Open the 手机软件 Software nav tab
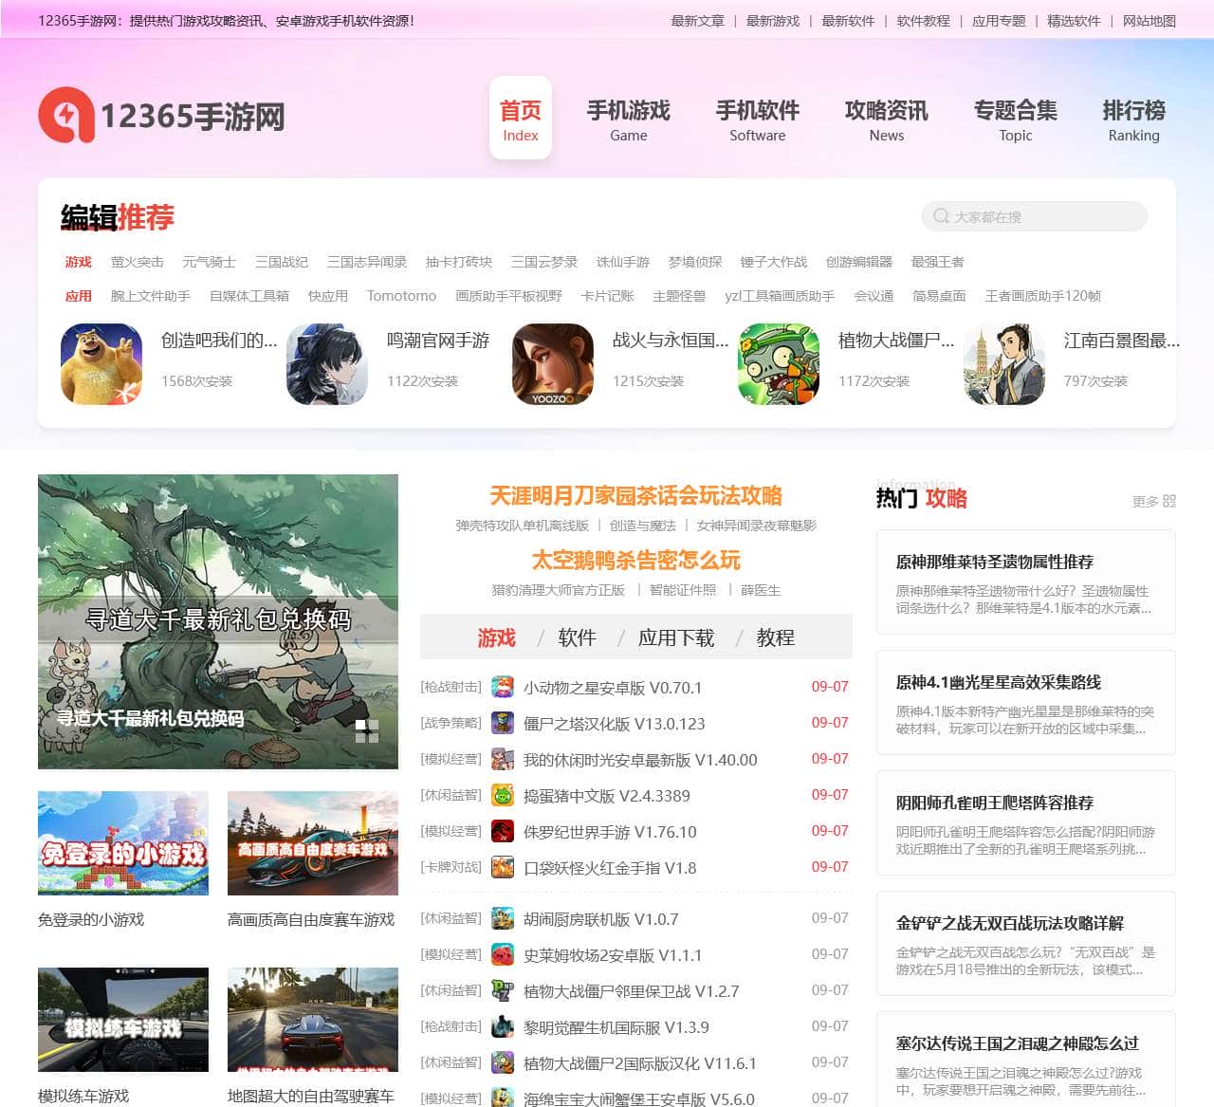The width and height of the screenshot is (1214, 1107). [758, 120]
